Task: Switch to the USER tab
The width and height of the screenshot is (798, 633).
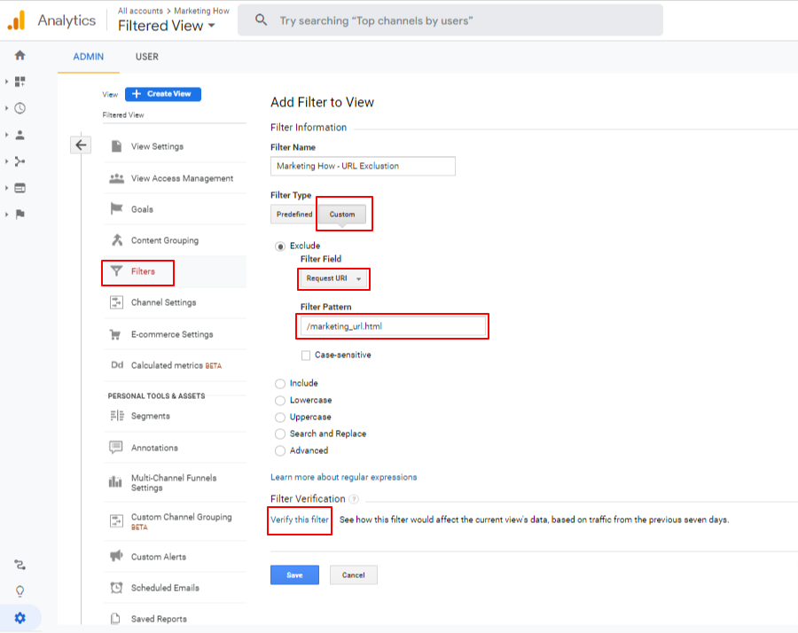Action: pos(146,57)
